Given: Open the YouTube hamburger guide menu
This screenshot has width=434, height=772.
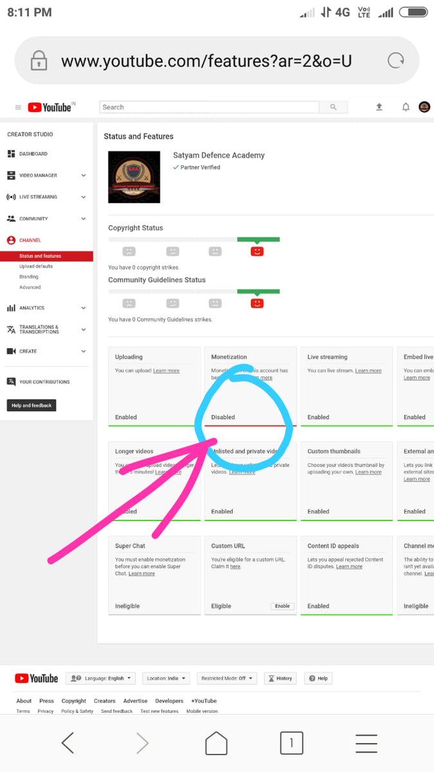Looking at the screenshot, I should click(18, 107).
